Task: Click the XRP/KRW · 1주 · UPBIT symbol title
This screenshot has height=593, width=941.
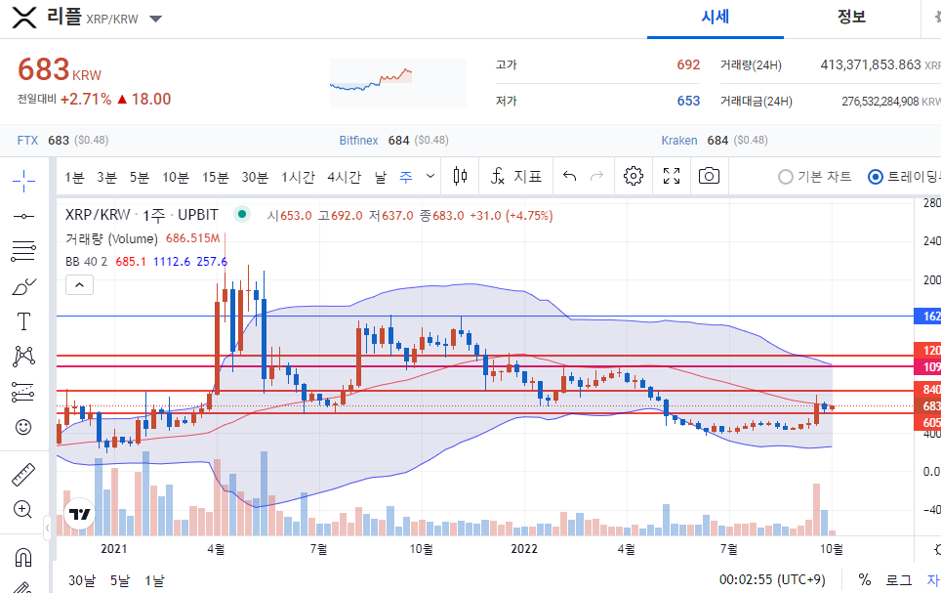Action: click(x=142, y=215)
